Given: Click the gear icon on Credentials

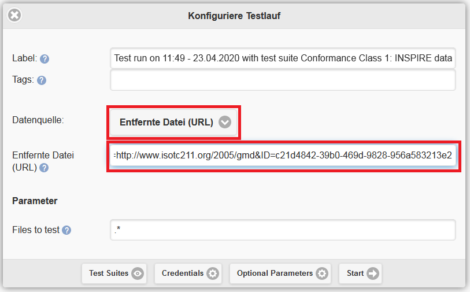Looking at the screenshot, I should [213, 273].
